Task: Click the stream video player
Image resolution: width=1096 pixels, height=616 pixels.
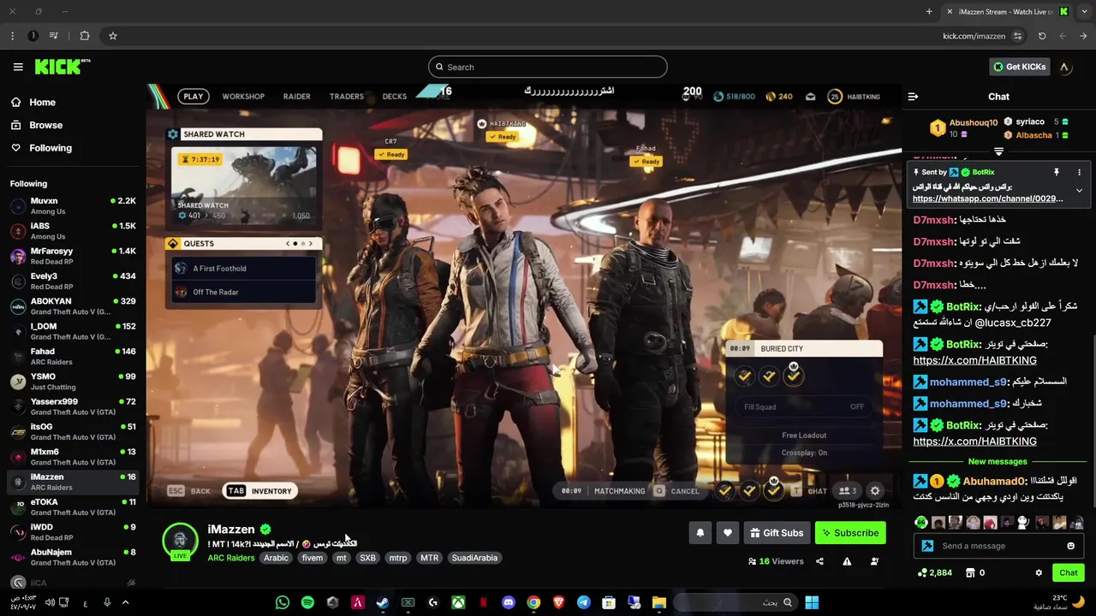Action: click(523, 298)
